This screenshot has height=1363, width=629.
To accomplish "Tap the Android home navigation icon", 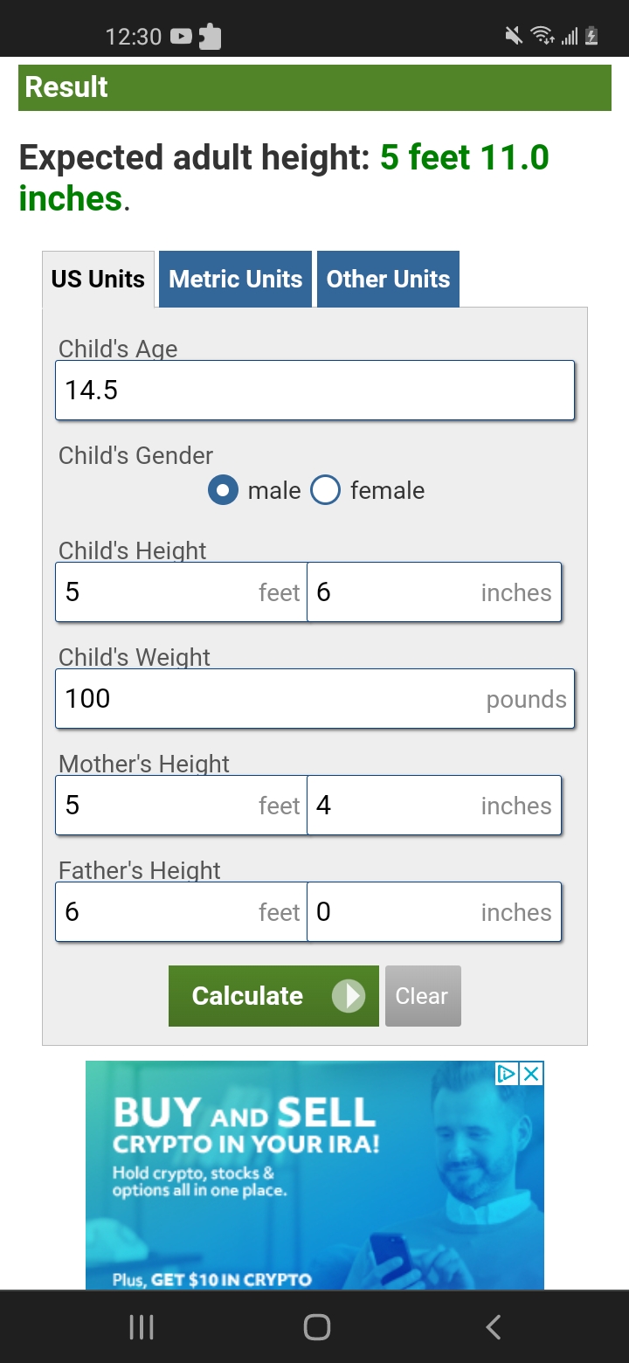I will [316, 1328].
